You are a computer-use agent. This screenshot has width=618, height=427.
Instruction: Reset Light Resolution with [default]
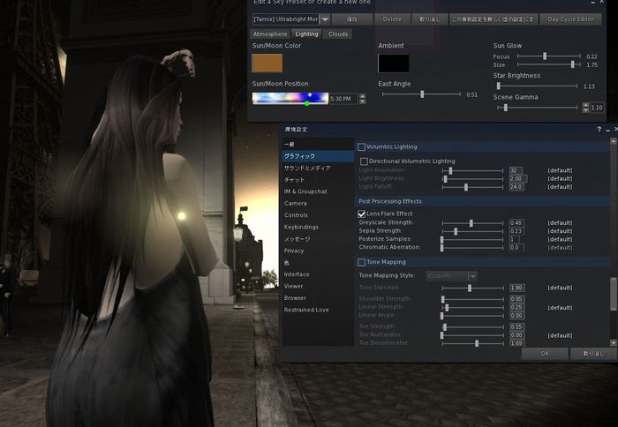click(560, 170)
